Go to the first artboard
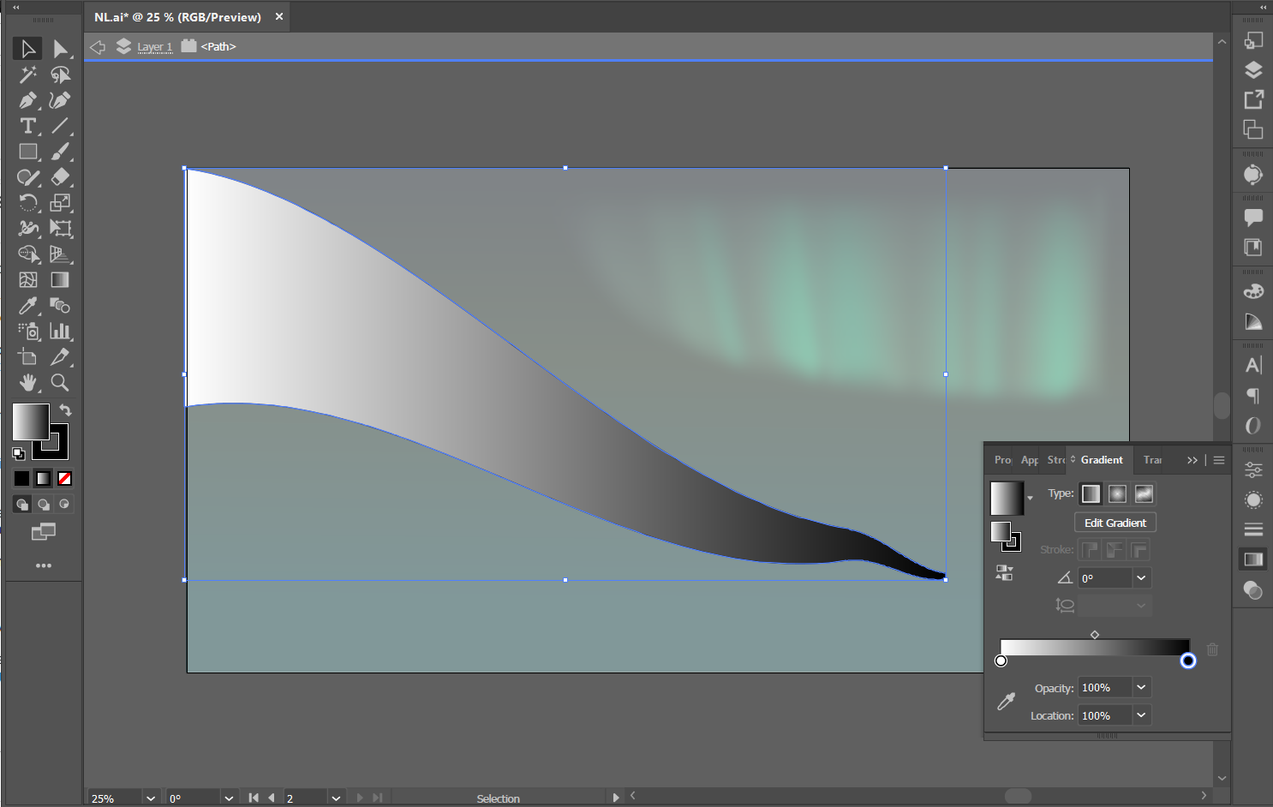This screenshot has width=1273, height=807. 254,798
